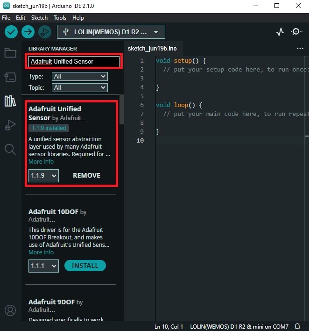Open the board selector LOLIN(WEMOS) D1 R2 dropdown

pos(111,32)
